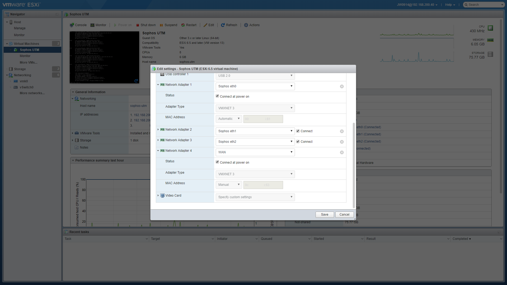Click the search magnifier icon

pyautogui.click(x=466, y=5)
